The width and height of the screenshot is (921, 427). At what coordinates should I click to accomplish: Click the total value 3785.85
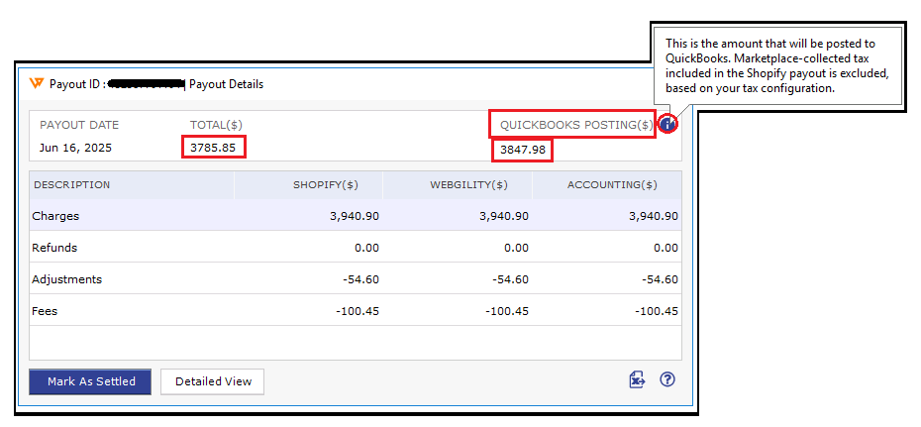214,148
